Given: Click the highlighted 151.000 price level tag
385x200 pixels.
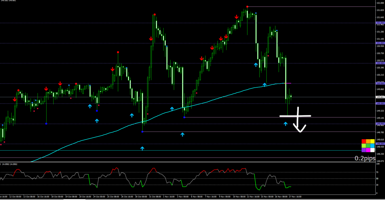Looking at the screenshot, I should tap(380, 43).
